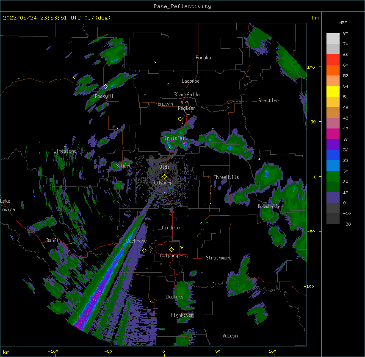Click the yellow diamond marker south of RedDeer

coord(180,119)
